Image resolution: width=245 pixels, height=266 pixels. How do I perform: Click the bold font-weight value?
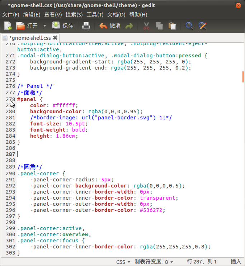coord(78,130)
